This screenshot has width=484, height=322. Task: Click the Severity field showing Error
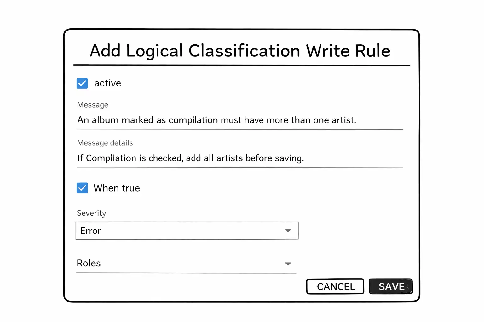[x=187, y=230]
